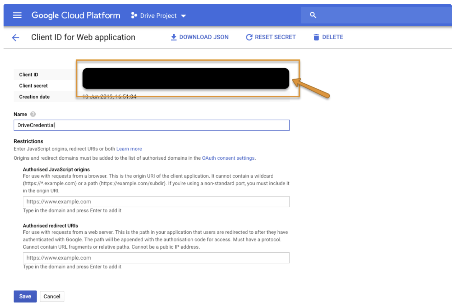Click the help icon next to Name
457x307 pixels.
pyautogui.click(x=33, y=114)
